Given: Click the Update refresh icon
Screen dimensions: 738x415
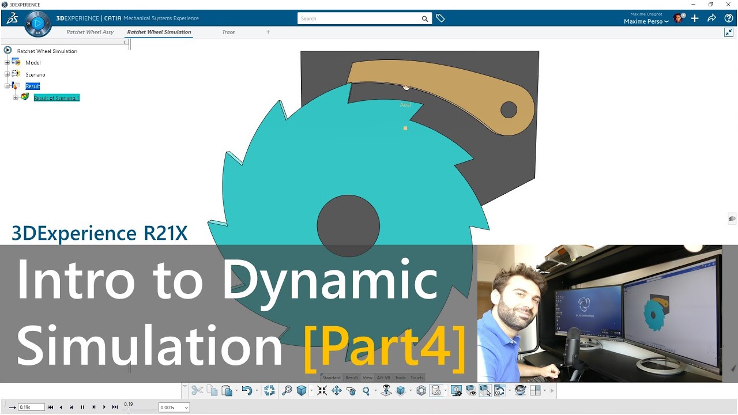Looking at the screenshot, I should 269,391.
